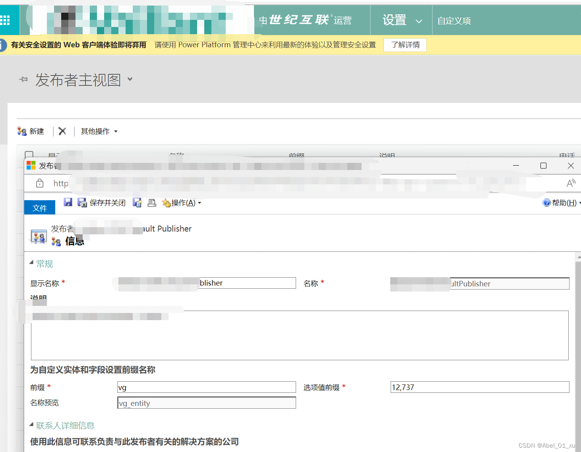Open the 操作(A) actions menu

pos(182,203)
